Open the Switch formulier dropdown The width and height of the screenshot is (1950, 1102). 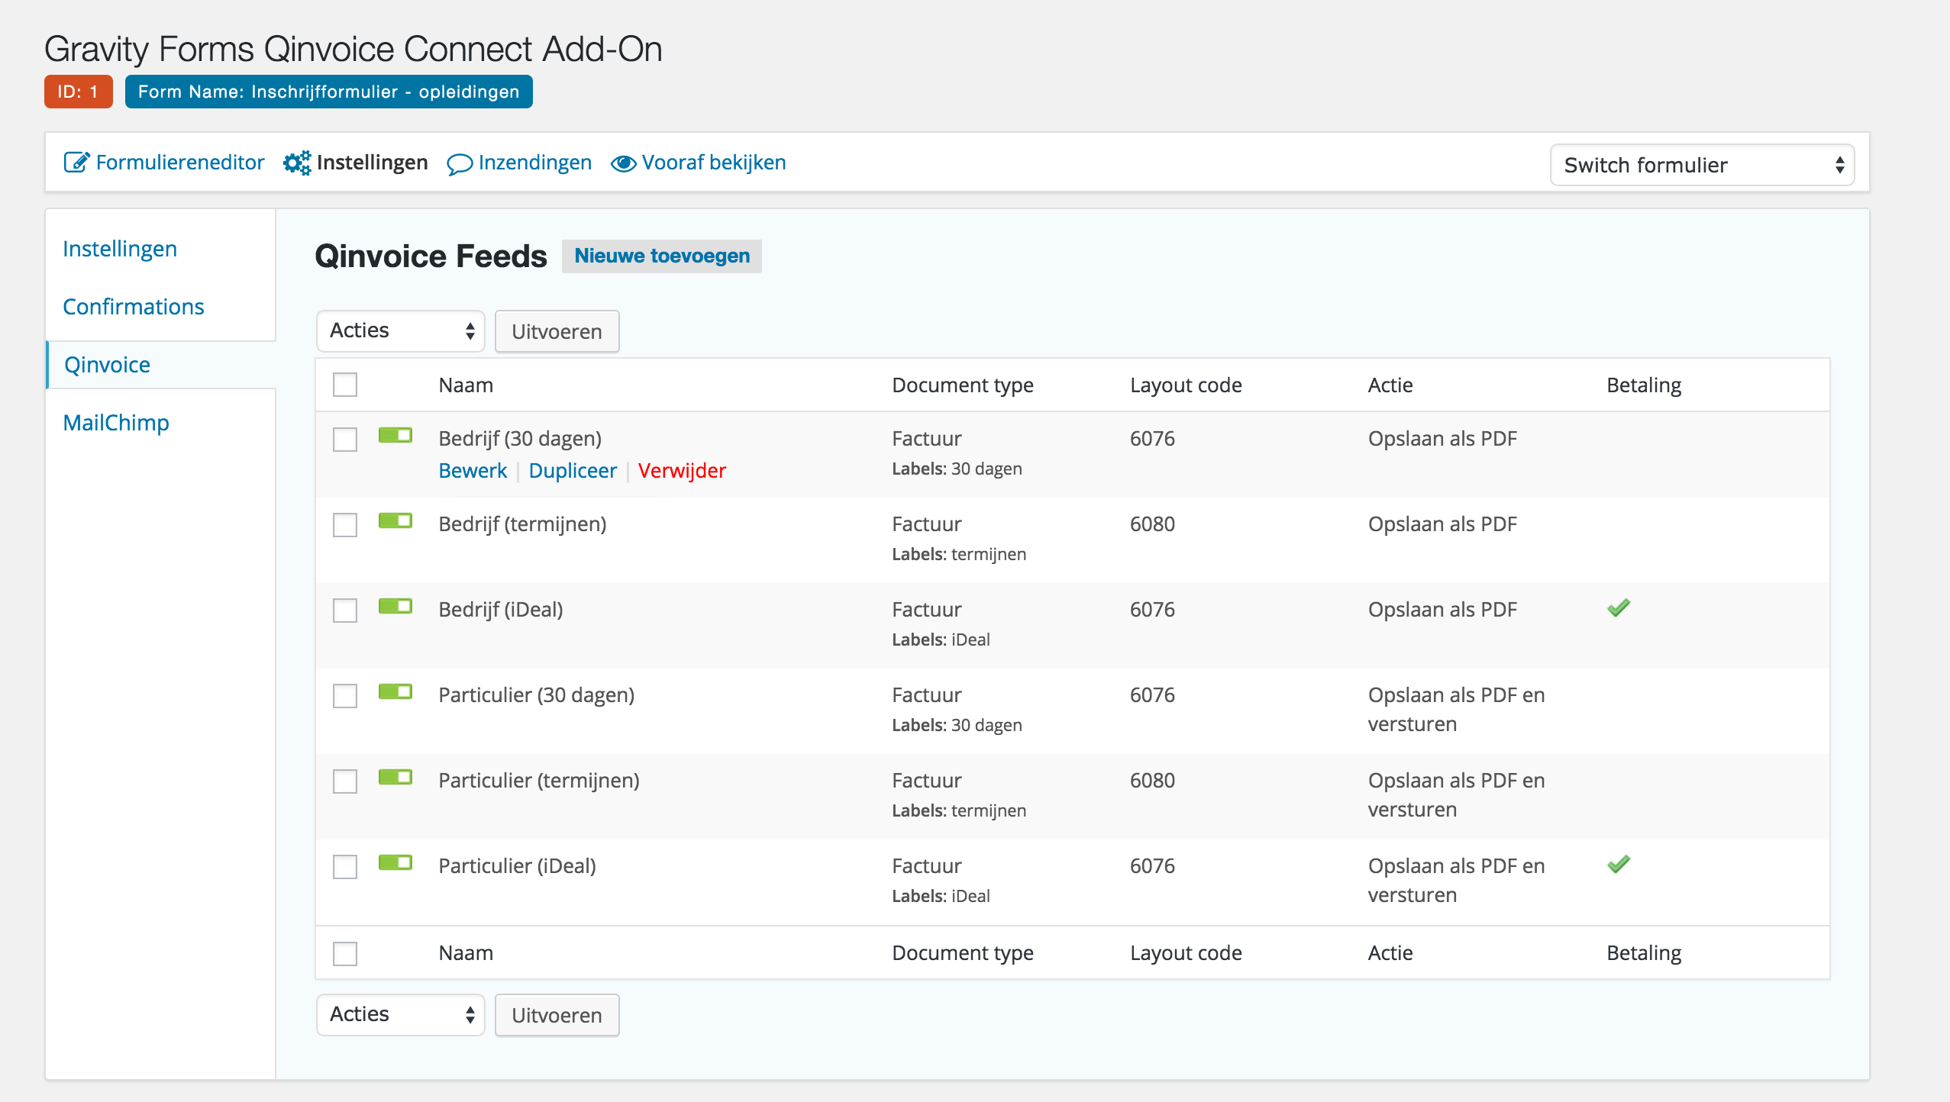click(x=1702, y=165)
